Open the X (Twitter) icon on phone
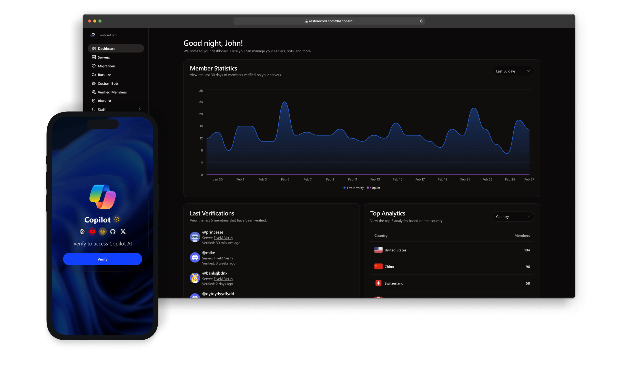 pyautogui.click(x=123, y=232)
